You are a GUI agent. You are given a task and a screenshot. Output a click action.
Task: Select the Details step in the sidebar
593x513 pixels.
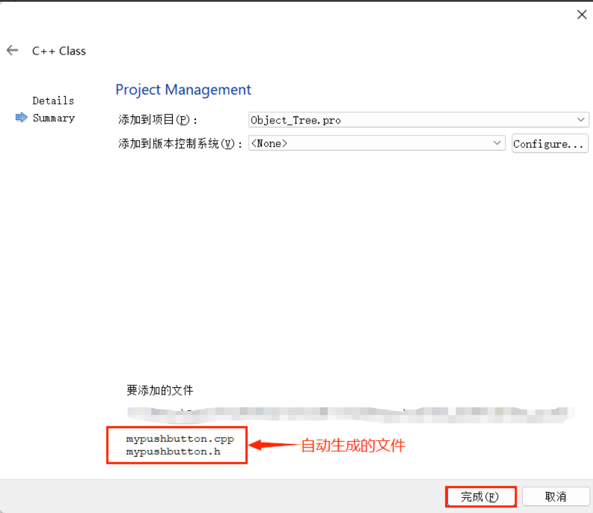pyautogui.click(x=53, y=100)
